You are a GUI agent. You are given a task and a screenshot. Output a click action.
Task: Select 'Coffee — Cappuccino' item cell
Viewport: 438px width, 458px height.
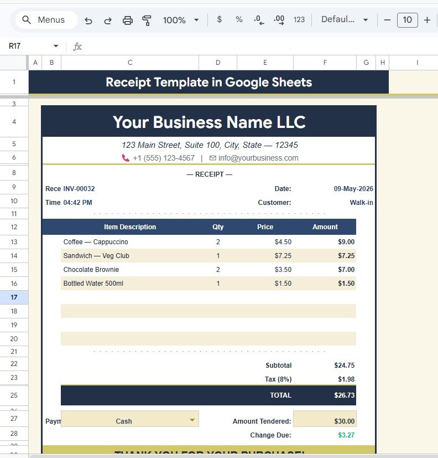tap(130, 242)
